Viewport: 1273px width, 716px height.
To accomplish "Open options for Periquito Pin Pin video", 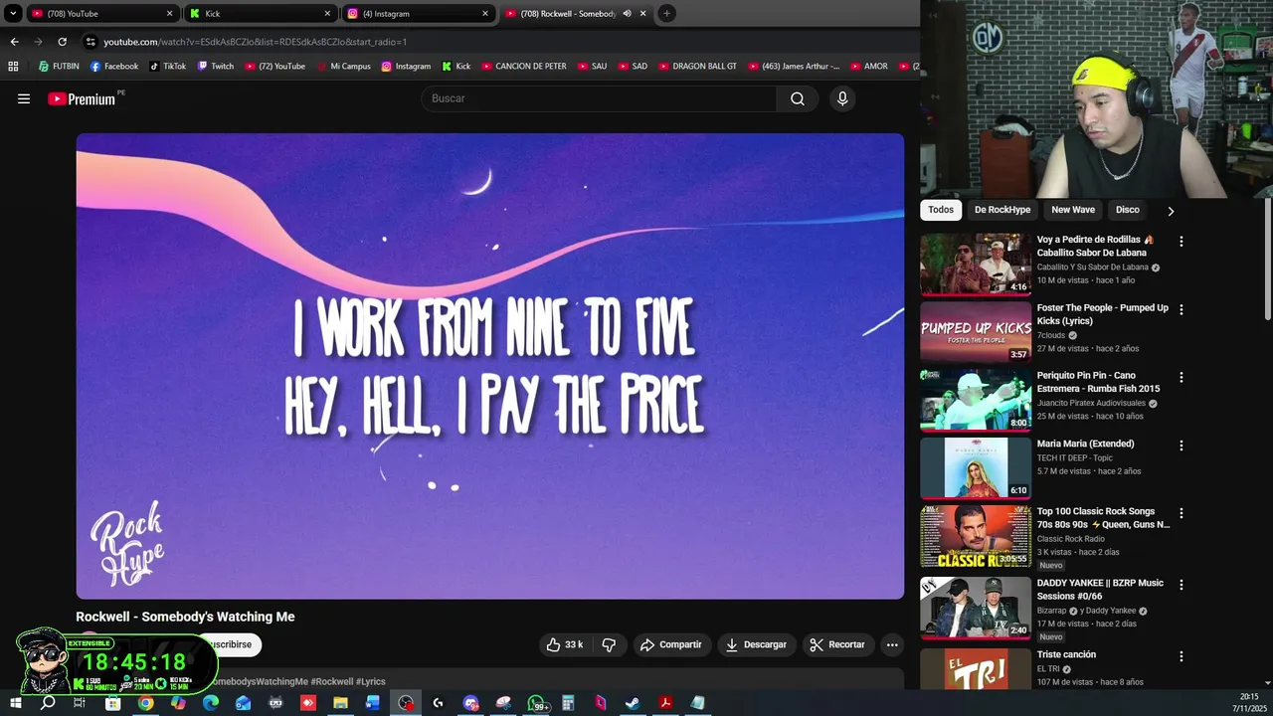I will pos(1182,377).
